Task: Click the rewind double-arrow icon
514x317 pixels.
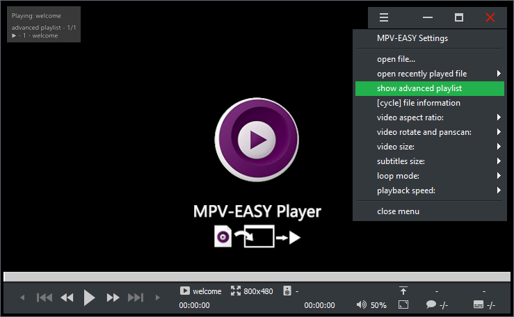Action: pyautogui.click(x=67, y=298)
